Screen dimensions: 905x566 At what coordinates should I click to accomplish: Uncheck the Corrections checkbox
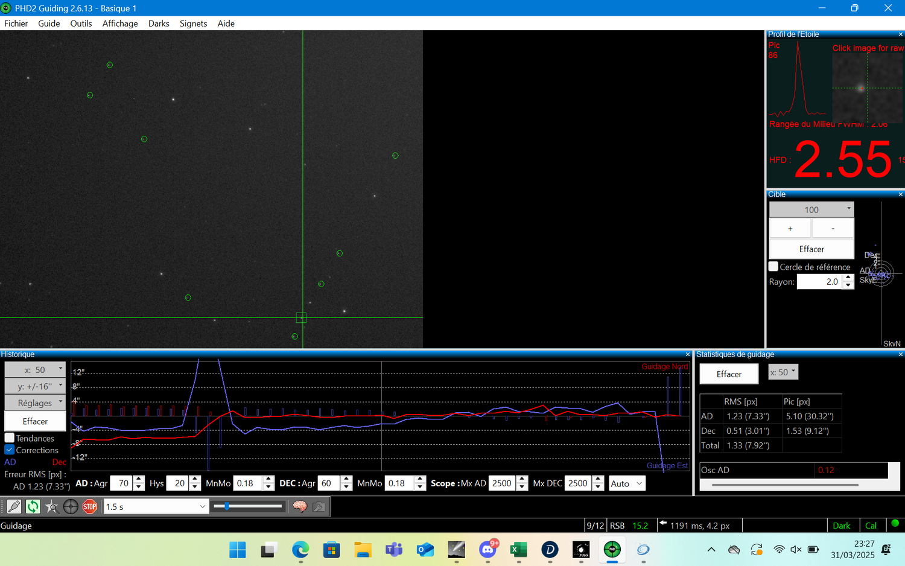[10, 450]
